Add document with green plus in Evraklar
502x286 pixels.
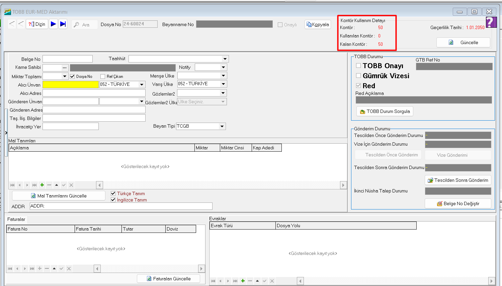(243, 281)
